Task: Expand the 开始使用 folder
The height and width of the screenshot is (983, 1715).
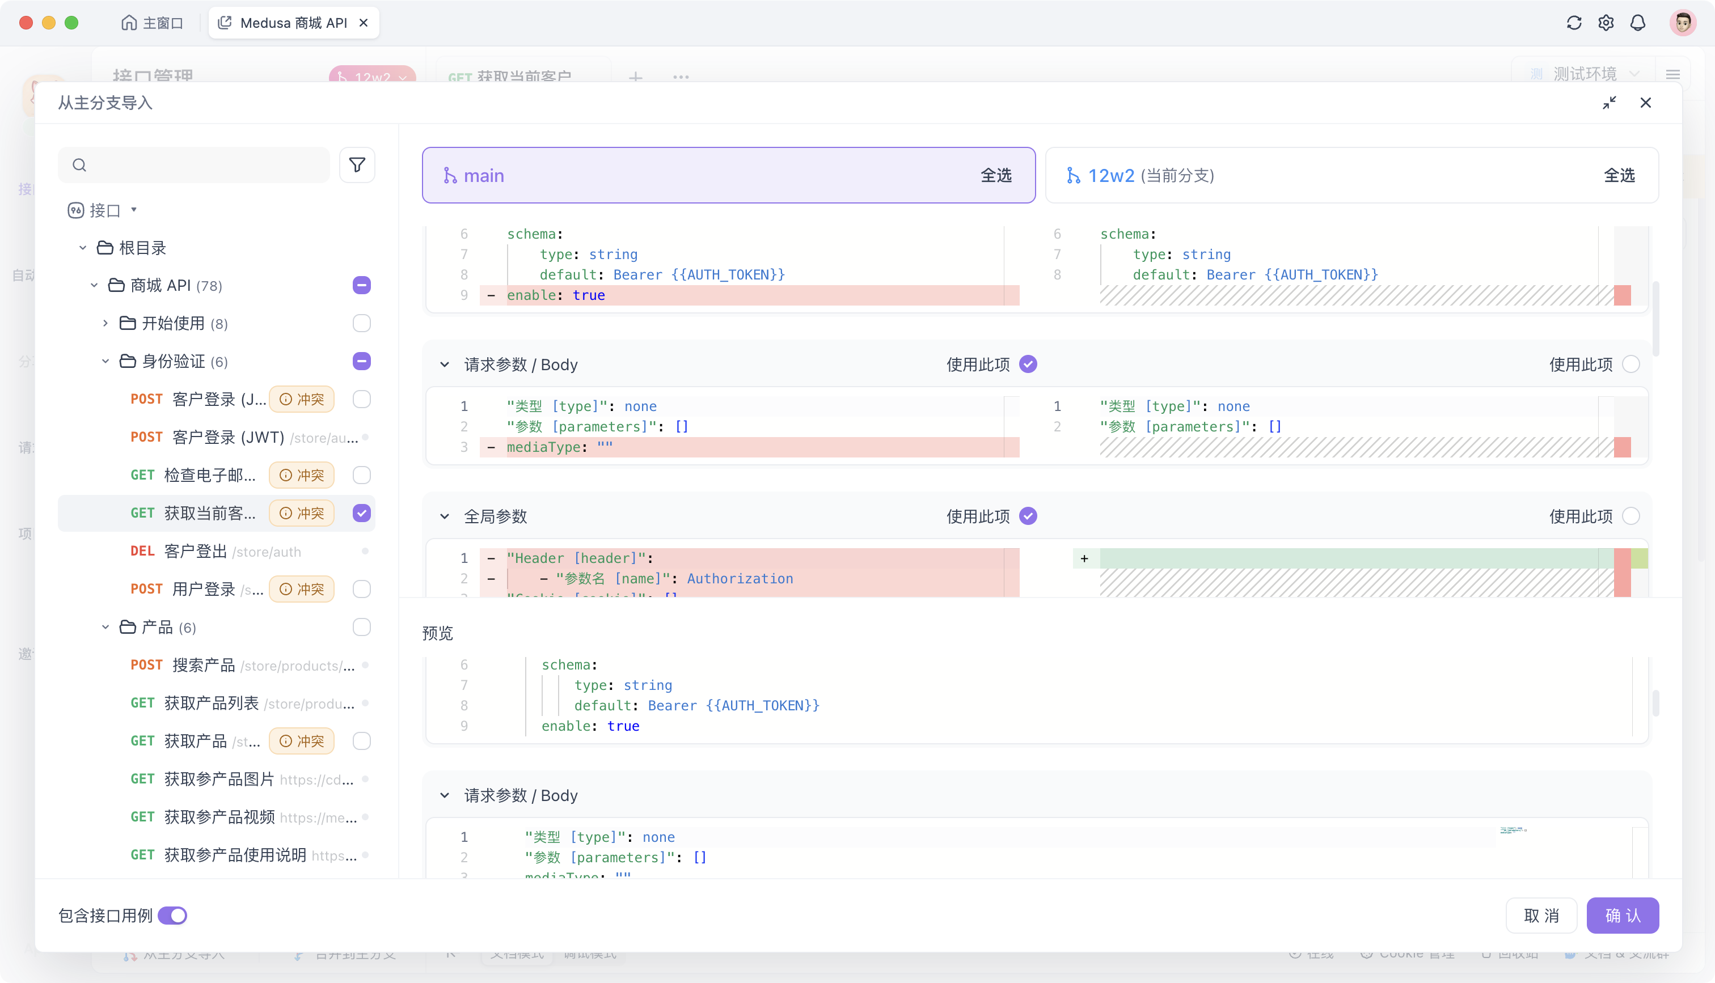Action: (x=105, y=323)
